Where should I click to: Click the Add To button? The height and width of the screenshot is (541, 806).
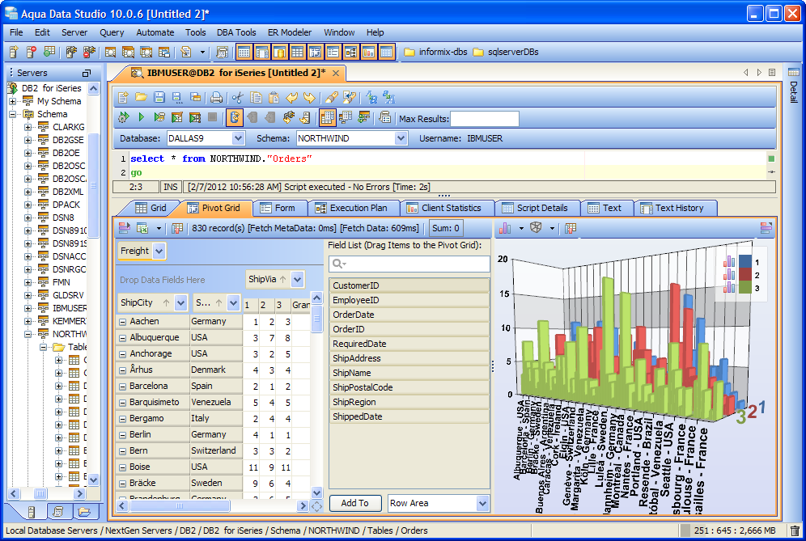tap(355, 504)
